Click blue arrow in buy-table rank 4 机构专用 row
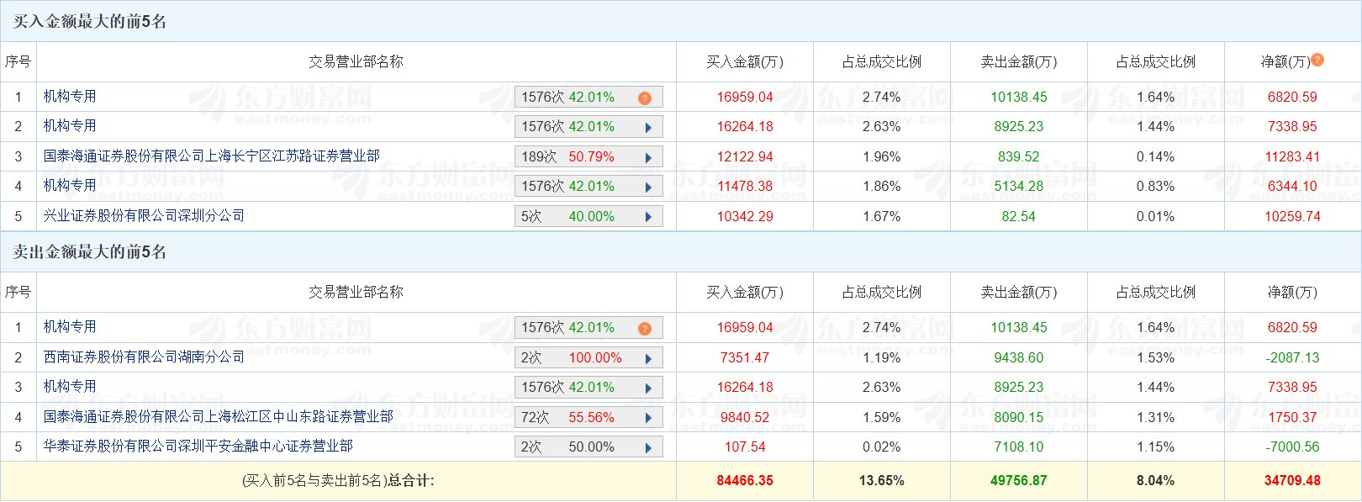1362x502 pixels. (648, 188)
